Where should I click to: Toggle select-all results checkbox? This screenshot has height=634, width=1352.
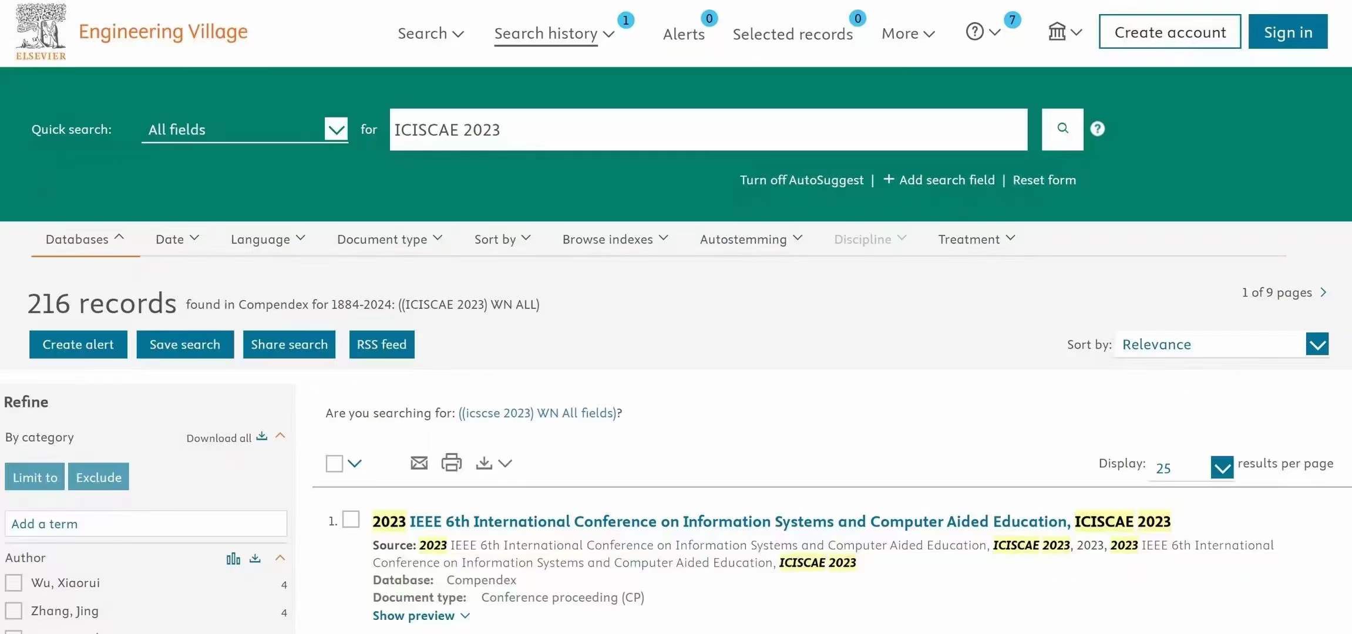click(334, 463)
